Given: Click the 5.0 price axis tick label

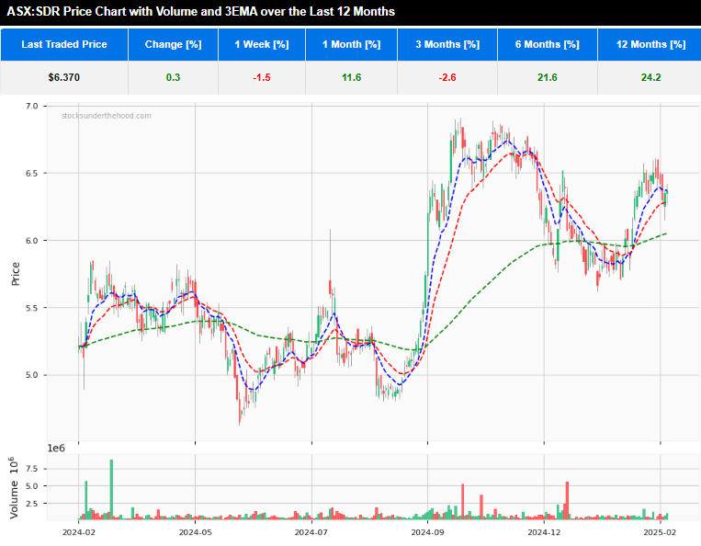Looking at the screenshot, I should 32,375.
